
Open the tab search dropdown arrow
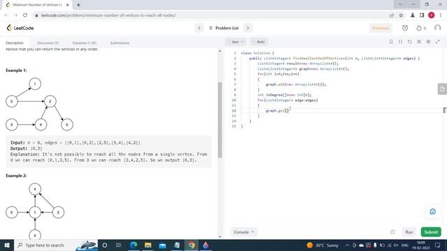coord(400,4)
